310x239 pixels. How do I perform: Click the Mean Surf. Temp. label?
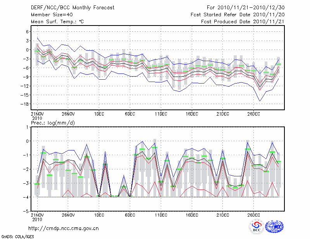(57, 22)
